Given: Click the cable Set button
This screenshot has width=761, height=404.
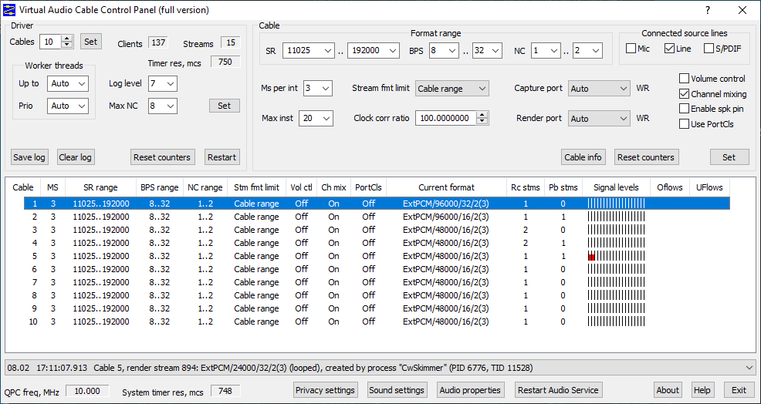Looking at the screenshot, I should coord(729,157).
